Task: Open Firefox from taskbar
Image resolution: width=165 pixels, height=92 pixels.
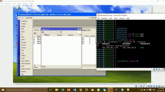Action: coord(87,90)
